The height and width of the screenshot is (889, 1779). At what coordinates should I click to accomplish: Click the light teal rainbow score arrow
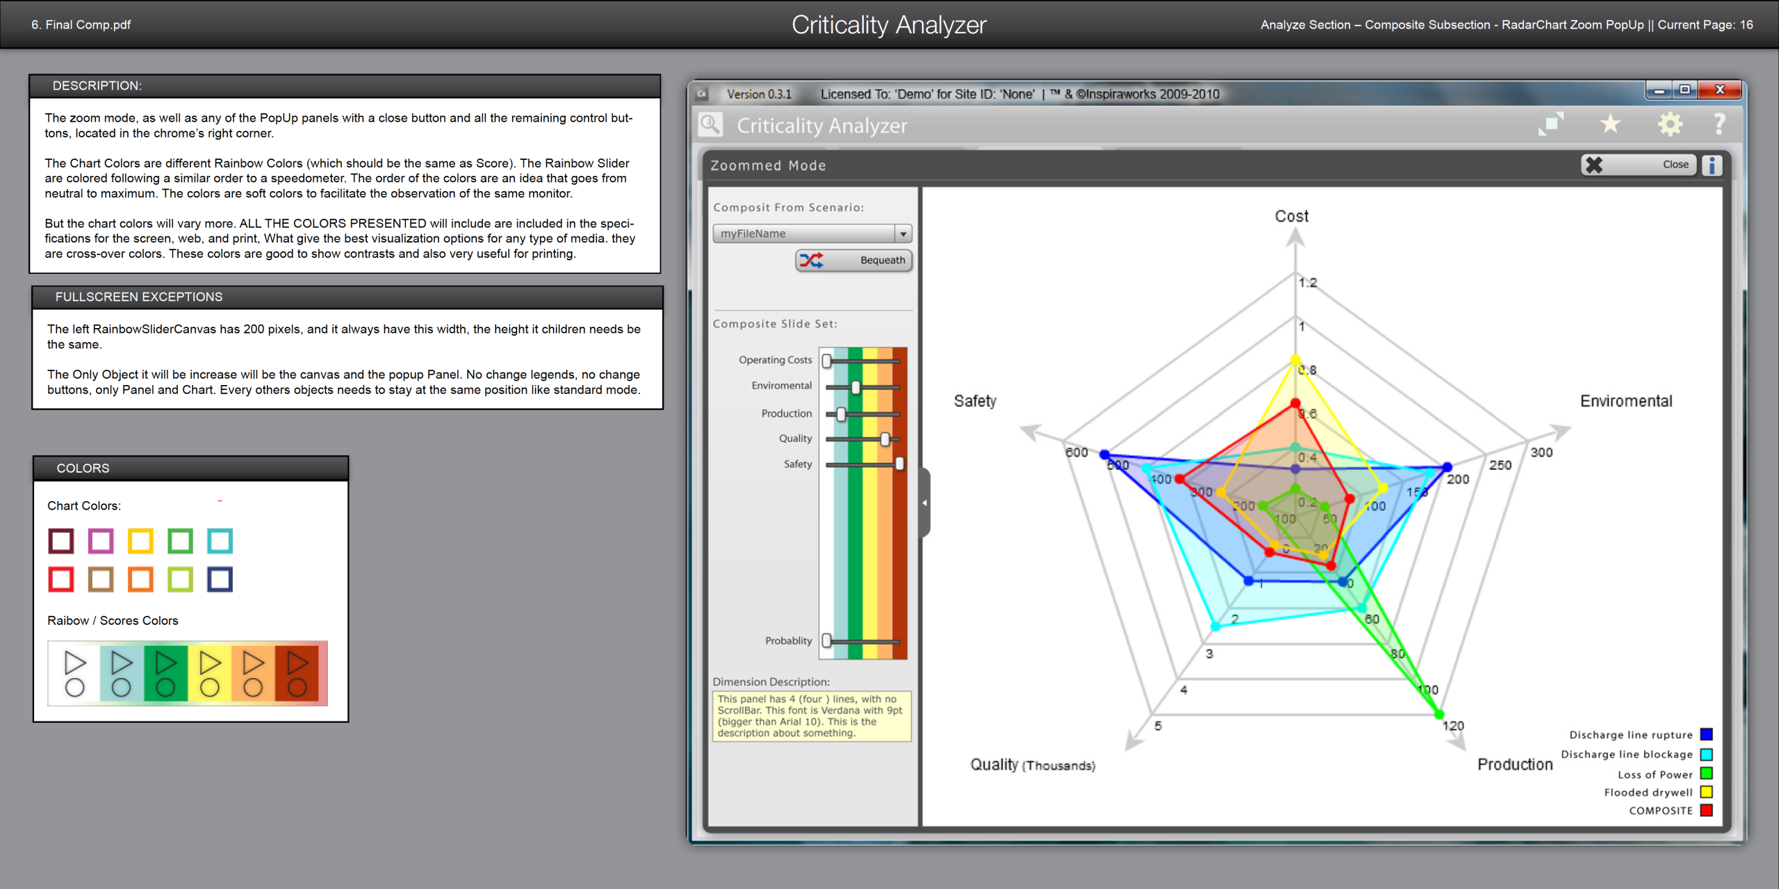[x=122, y=662]
